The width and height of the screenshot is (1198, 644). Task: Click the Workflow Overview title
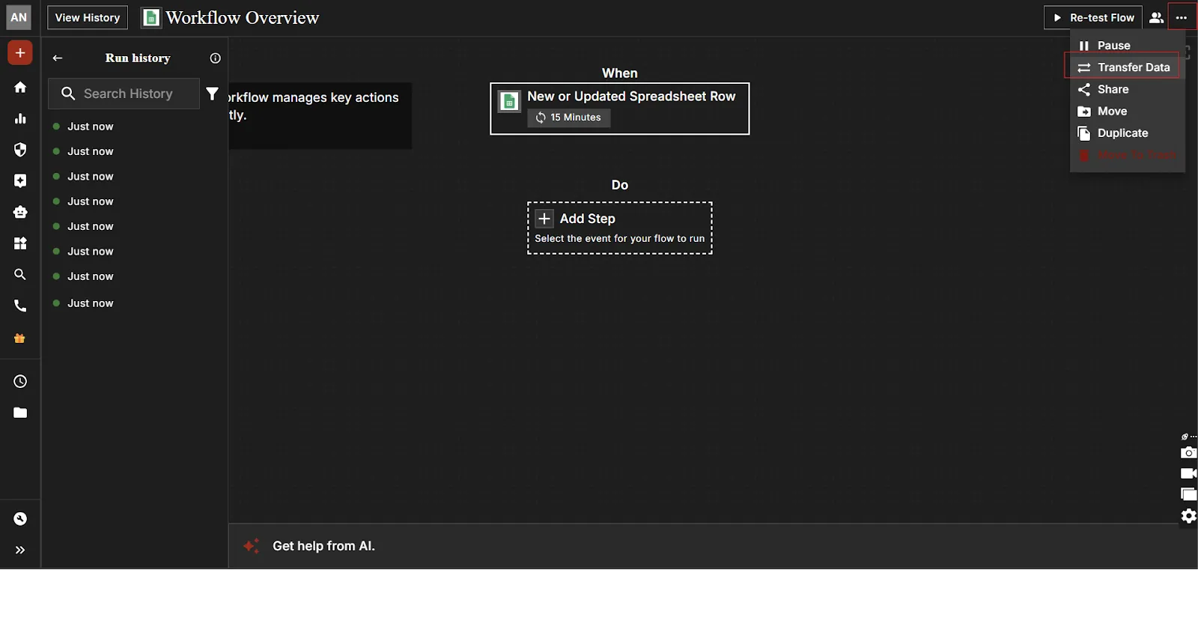pos(243,18)
